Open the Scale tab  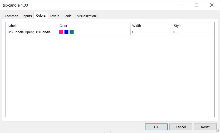[x=67, y=16]
